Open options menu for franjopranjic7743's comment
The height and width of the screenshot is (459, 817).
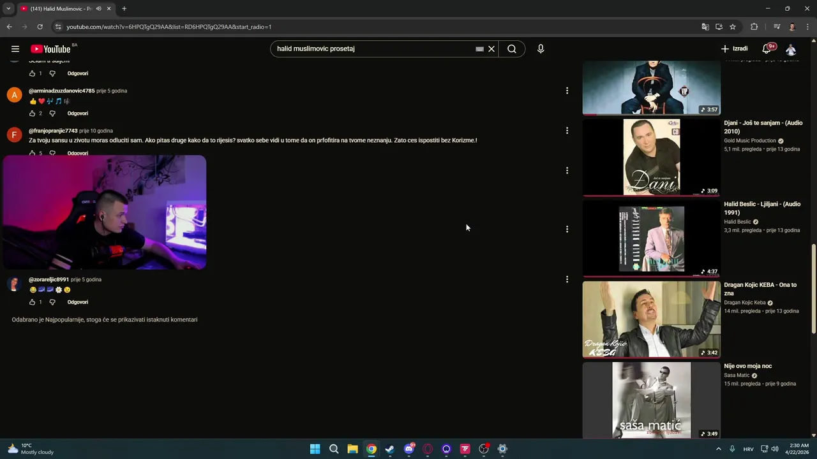pyautogui.click(x=567, y=131)
